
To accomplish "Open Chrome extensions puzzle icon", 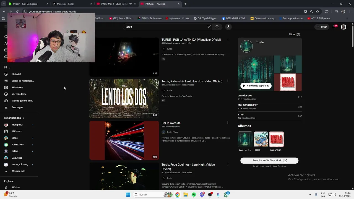I will click(327, 12).
